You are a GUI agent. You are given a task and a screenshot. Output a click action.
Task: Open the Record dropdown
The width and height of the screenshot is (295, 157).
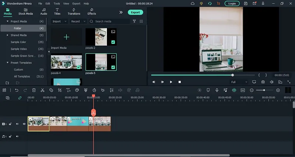pos(77,21)
